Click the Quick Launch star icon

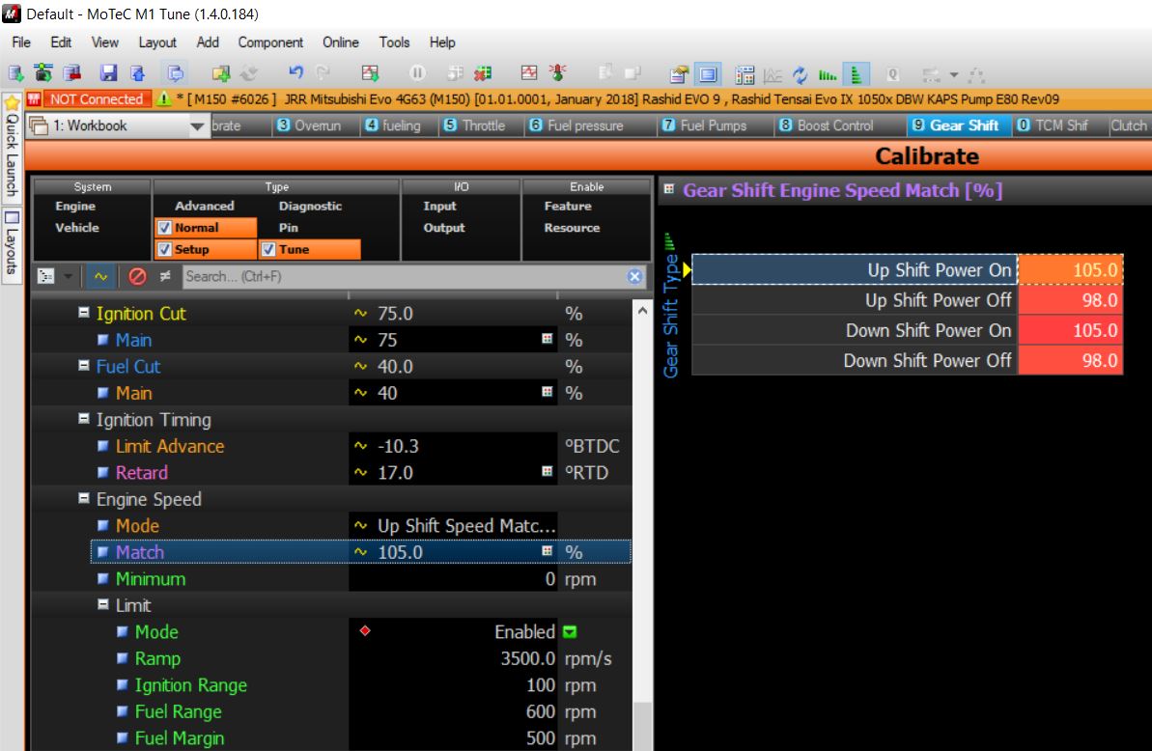click(x=12, y=102)
